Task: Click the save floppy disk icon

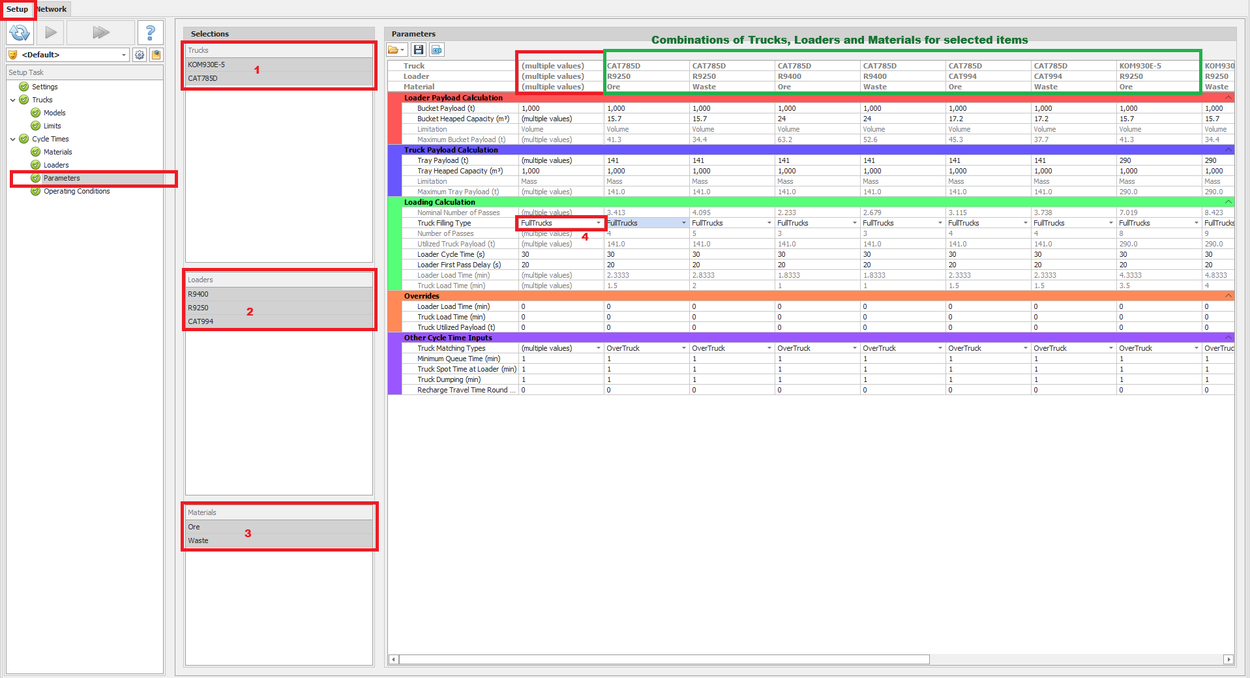Action: [x=419, y=50]
